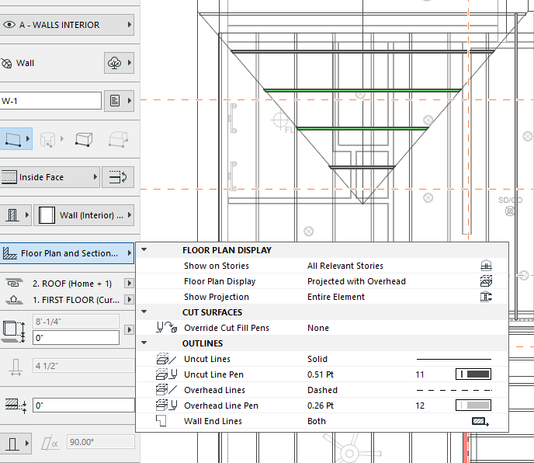The height and width of the screenshot is (463, 534).
Task: Click the element ID list icon button
Action: point(116,100)
